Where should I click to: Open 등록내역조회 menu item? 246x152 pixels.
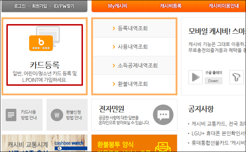click(133, 28)
